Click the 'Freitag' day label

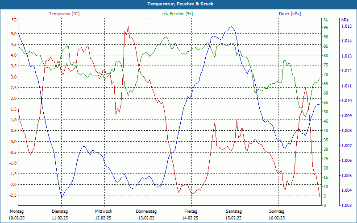pos(191,211)
